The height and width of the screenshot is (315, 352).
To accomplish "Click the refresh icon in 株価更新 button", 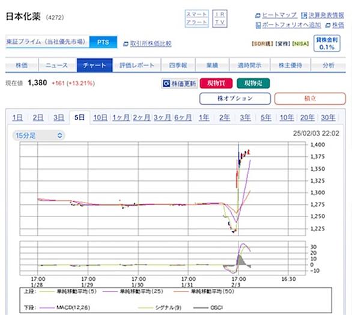I will tap(166, 84).
